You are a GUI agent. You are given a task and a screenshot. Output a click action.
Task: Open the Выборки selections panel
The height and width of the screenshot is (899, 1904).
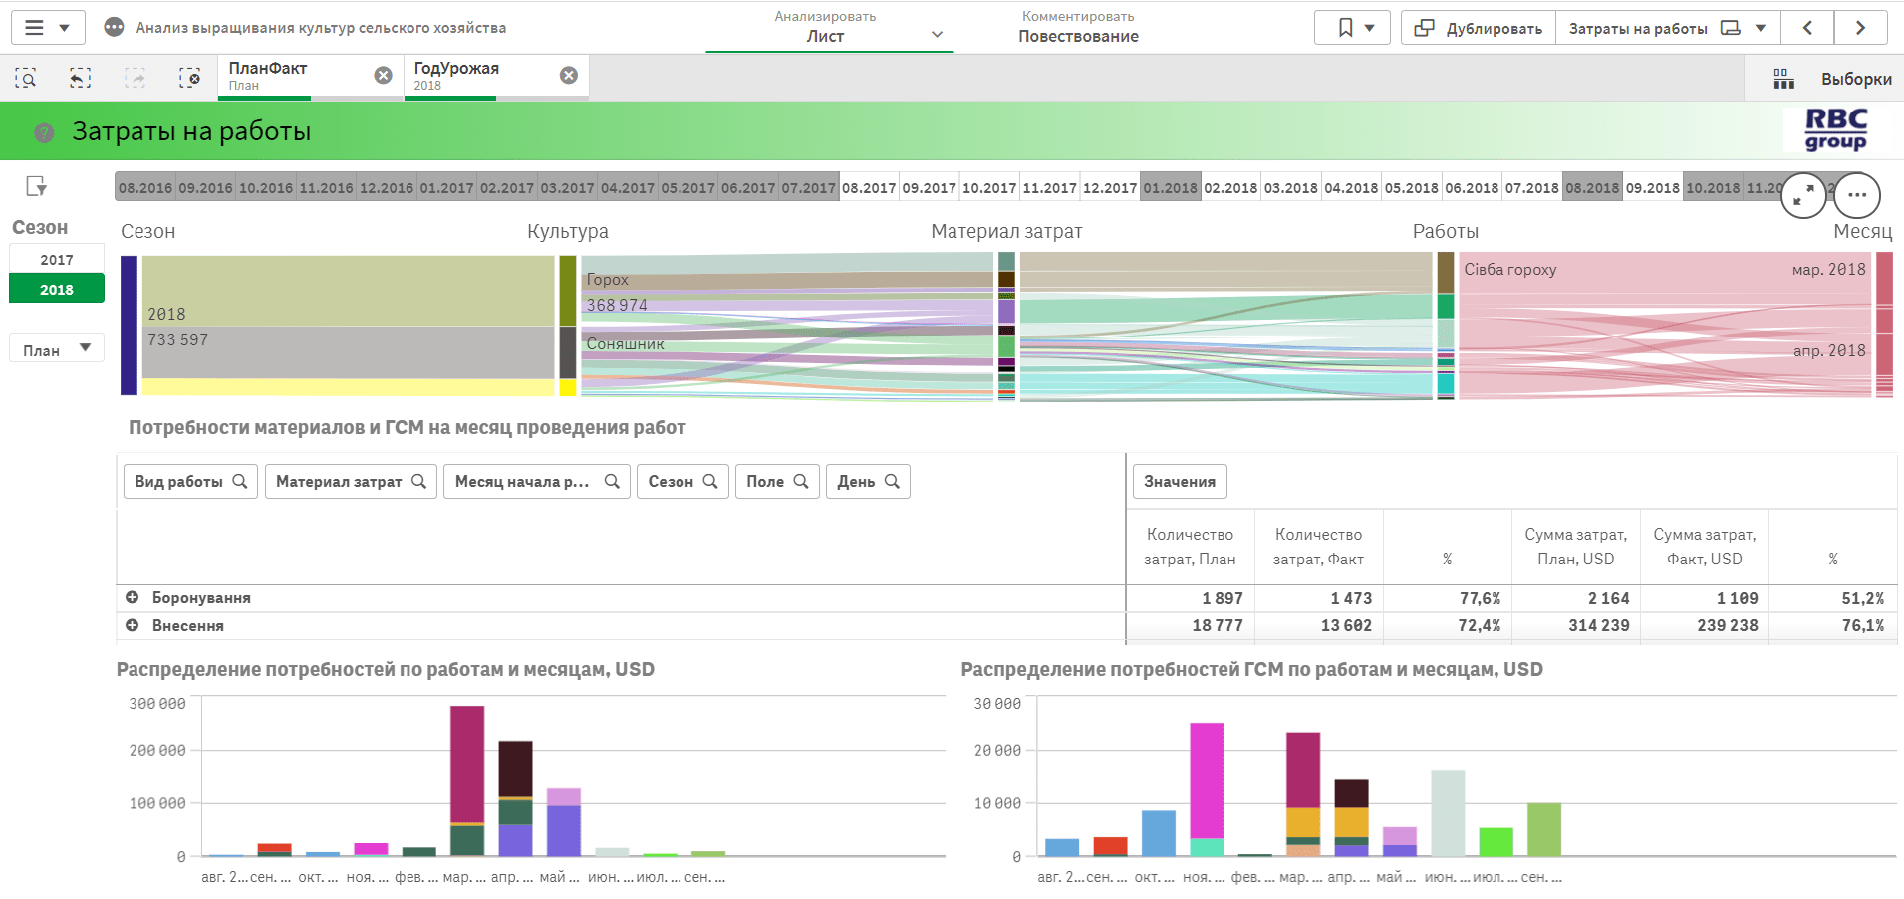point(1831,79)
